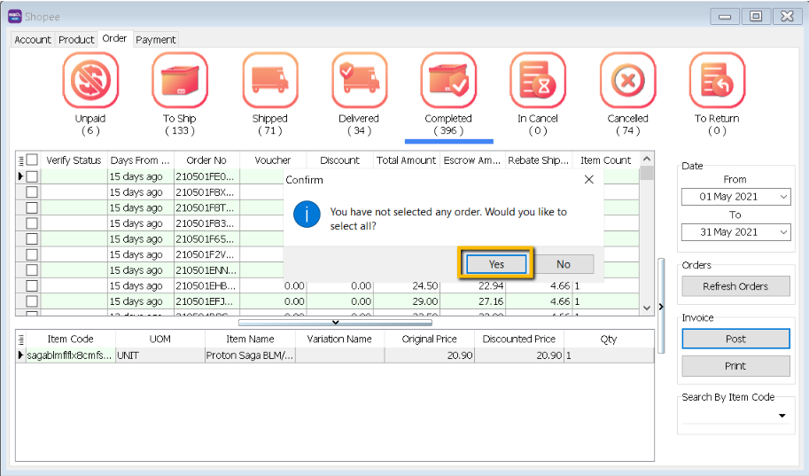This screenshot has height=476, width=809.
Task: Toggle the select-all checkbox in grid header
Action: pyautogui.click(x=32, y=160)
